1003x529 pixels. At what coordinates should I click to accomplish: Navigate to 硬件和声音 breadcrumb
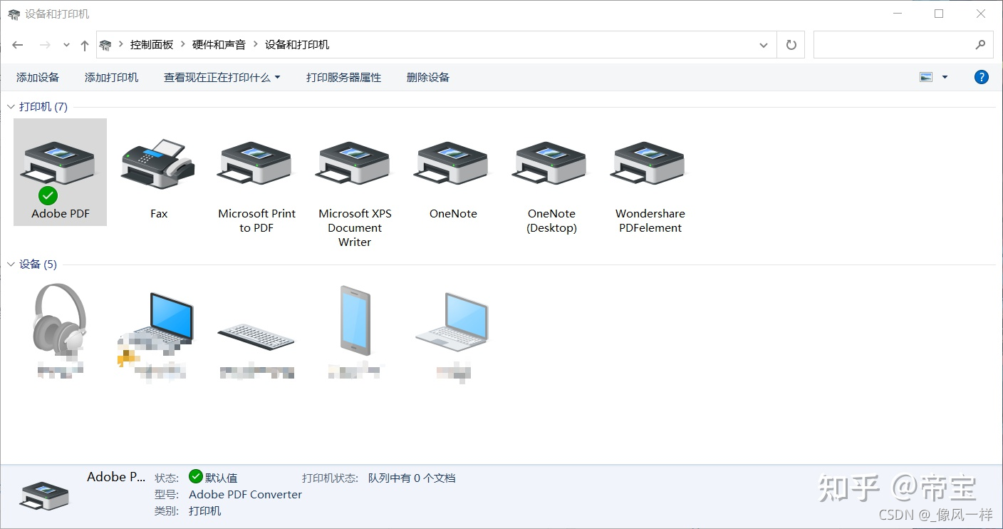(219, 45)
